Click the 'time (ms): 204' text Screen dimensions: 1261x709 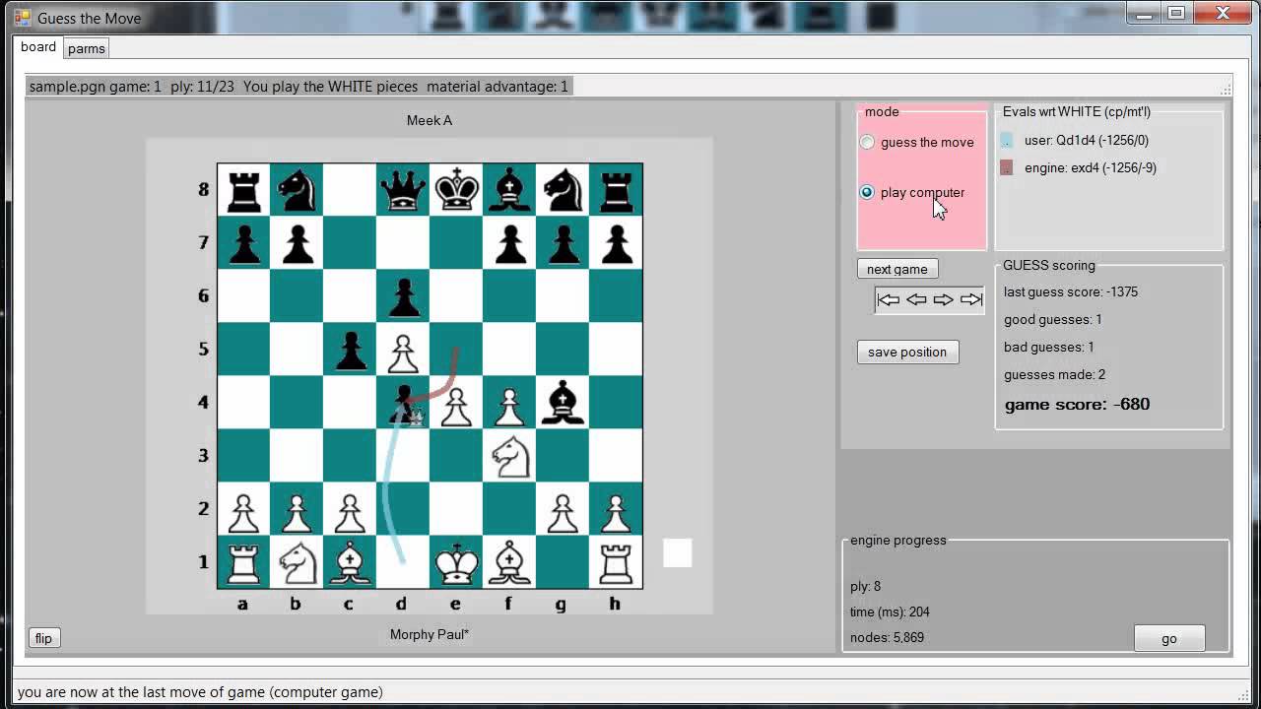pyautogui.click(x=891, y=612)
